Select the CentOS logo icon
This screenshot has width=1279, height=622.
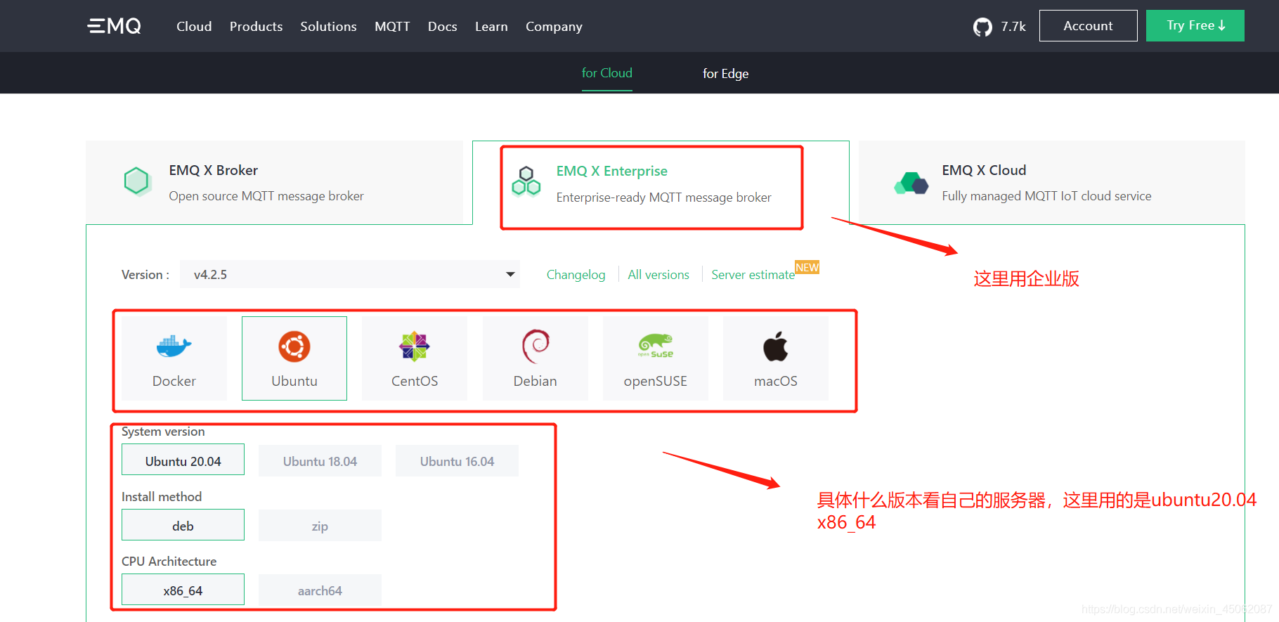coord(415,346)
